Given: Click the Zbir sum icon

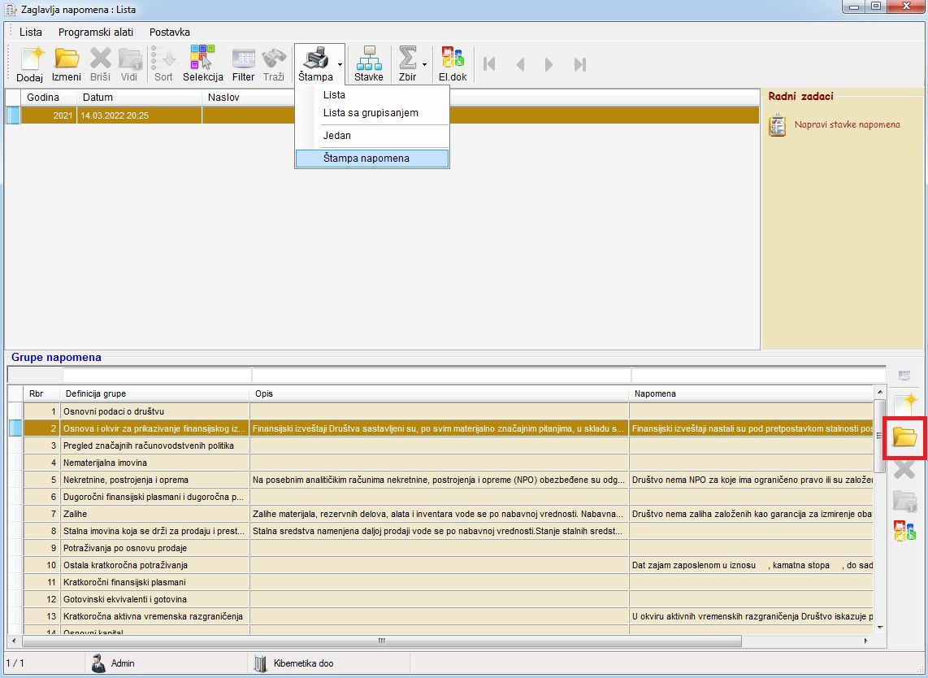Looking at the screenshot, I should tap(406, 63).
